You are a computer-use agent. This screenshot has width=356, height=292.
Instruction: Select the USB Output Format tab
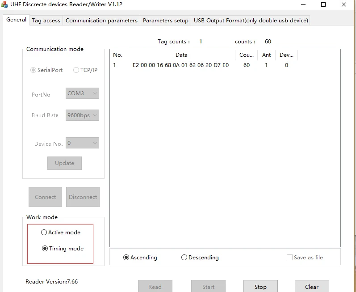click(x=251, y=21)
